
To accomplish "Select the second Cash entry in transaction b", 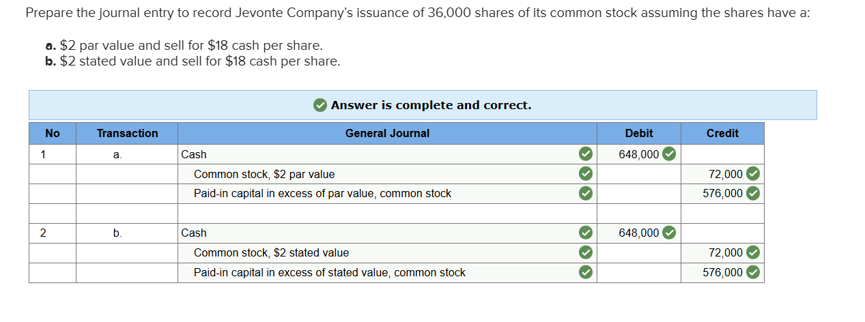I will [375, 233].
